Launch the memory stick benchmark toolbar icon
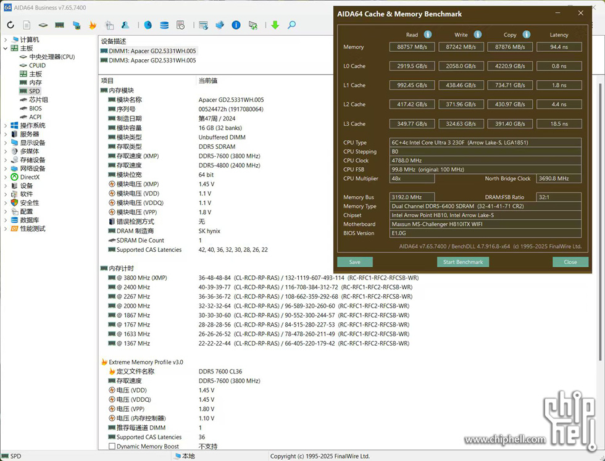605x461 pixels. pos(59,25)
